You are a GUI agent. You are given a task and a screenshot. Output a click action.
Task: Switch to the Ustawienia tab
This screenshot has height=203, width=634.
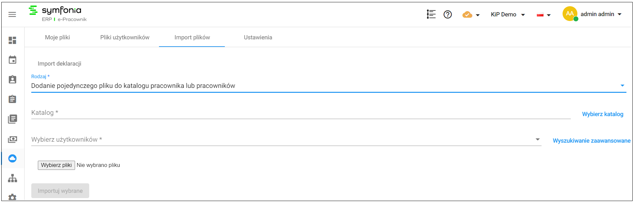258,37
